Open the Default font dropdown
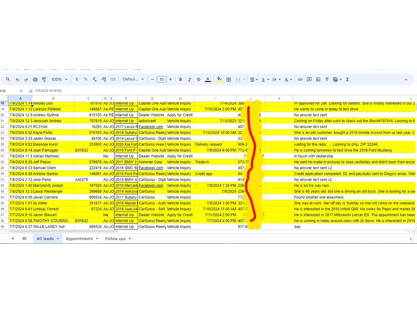Image resolution: width=417 pixels, height=313 pixels. pos(133,79)
